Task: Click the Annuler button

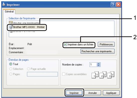Action: 92,93
